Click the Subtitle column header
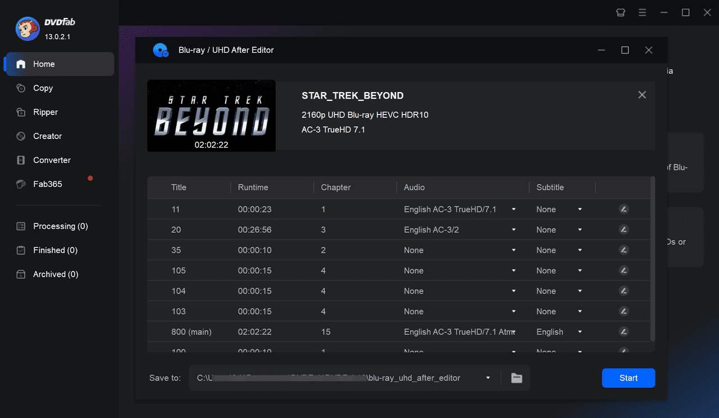The image size is (719, 418). pyautogui.click(x=550, y=187)
